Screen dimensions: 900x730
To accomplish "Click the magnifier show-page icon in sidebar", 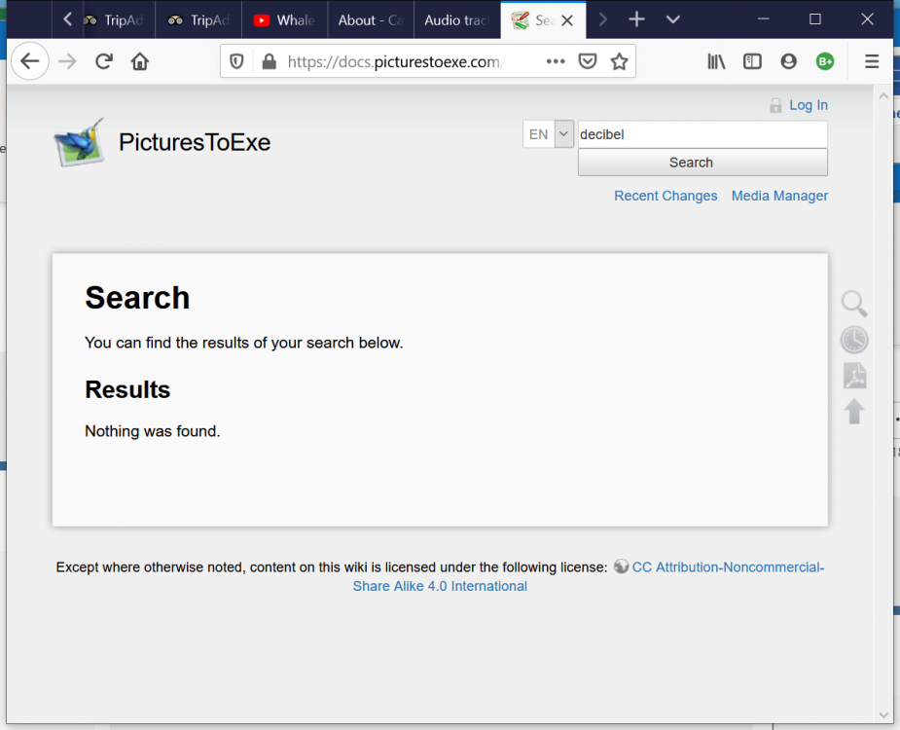I will (x=853, y=304).
